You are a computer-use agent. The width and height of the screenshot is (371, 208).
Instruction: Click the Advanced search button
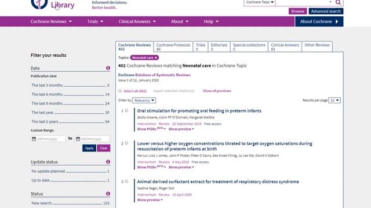(326, 11)
